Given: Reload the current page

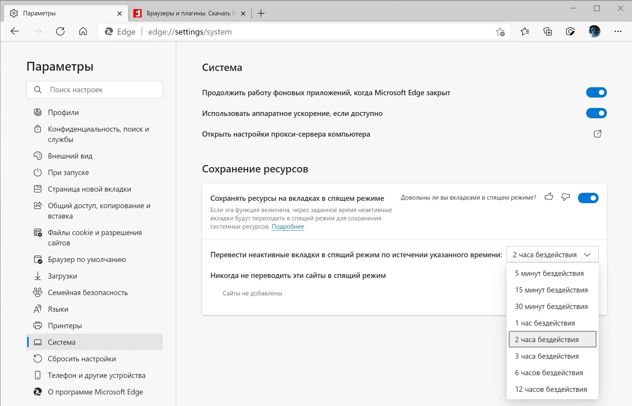Looking at the screenshot, I should (60, 31).
